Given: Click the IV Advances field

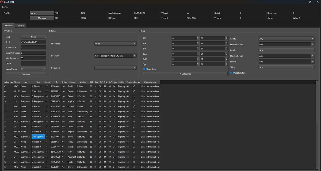Looking at the screenshot, I should (x=33, y=47).
